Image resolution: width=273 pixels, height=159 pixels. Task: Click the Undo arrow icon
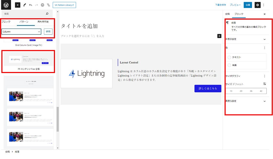click(x=30, y=5)
